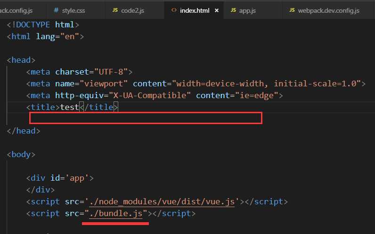Open the webpack.dev.config.js tab
This screenshot has height=234, width=375.
328,10
